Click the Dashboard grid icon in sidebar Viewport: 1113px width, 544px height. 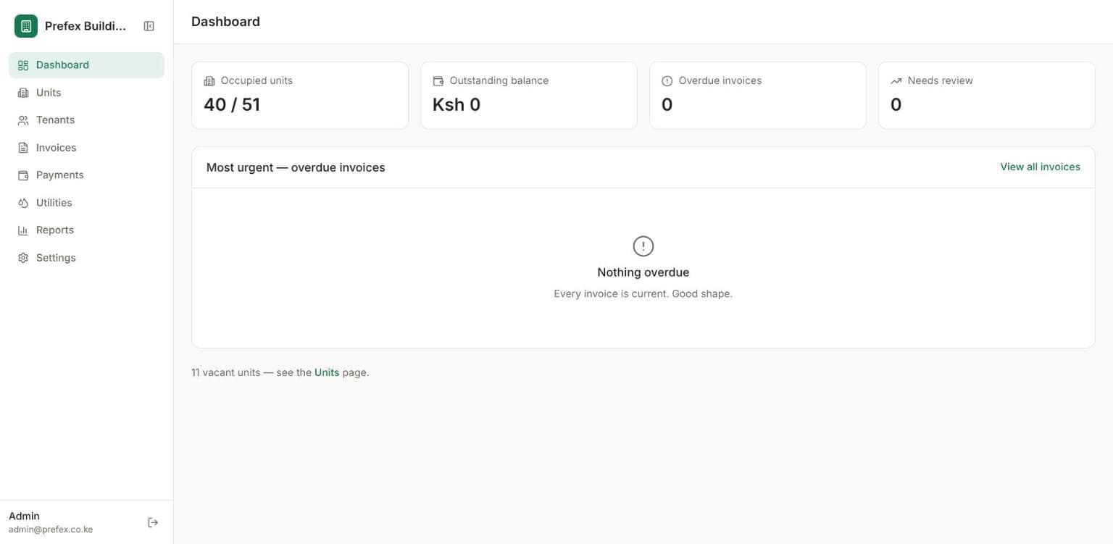tap(23, 65)
